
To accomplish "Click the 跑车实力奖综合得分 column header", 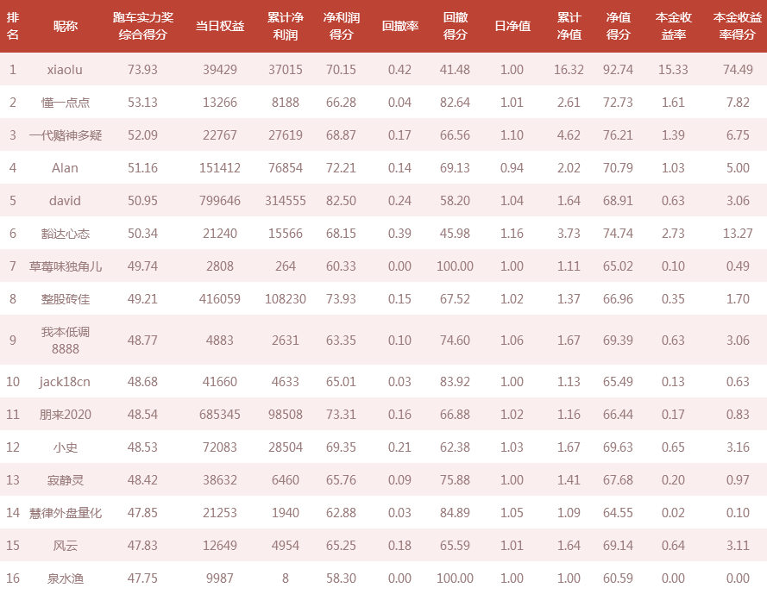I will 143,26.
